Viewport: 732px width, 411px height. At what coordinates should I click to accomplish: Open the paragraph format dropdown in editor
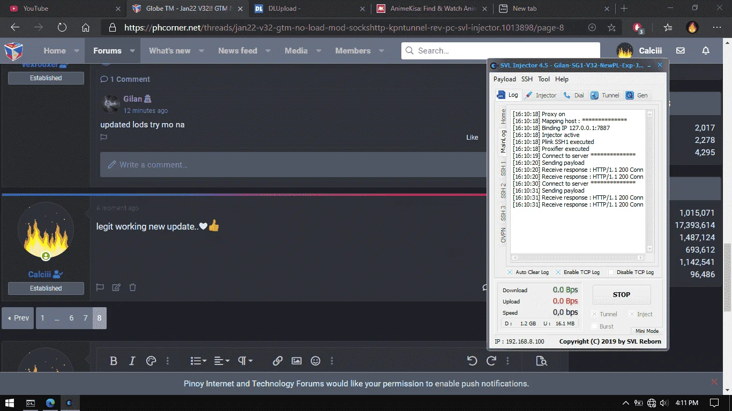tap(245, 361)
